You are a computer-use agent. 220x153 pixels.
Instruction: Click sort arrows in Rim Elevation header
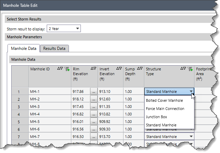pyautogui.click(x=93, y=69)
